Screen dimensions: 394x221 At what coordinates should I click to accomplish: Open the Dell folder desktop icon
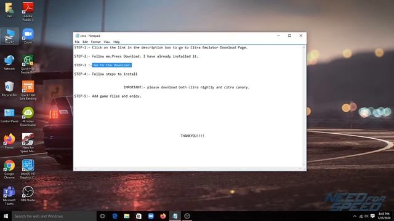click(9, 10)
